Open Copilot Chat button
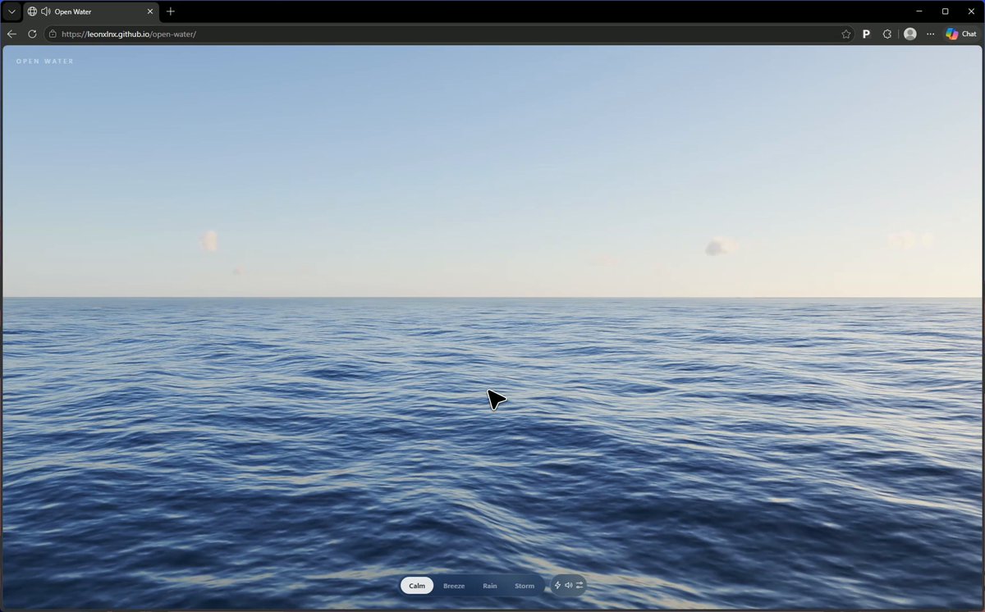The image size is (985, 612). (961, 34)
